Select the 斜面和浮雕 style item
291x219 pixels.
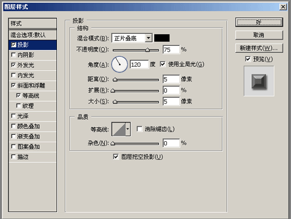(33, 85)
